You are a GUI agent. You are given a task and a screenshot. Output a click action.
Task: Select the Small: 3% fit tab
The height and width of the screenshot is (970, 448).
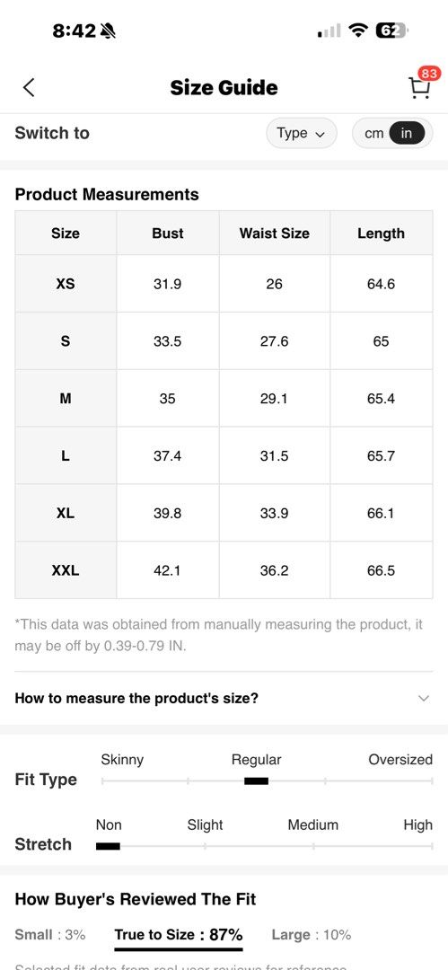pos(50,935)
